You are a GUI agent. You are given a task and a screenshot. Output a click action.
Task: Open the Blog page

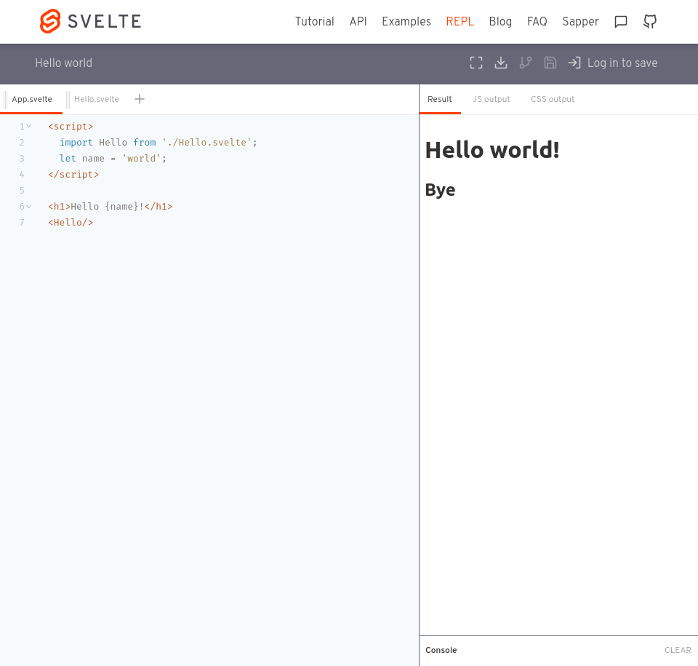click(x=500, y=21)
